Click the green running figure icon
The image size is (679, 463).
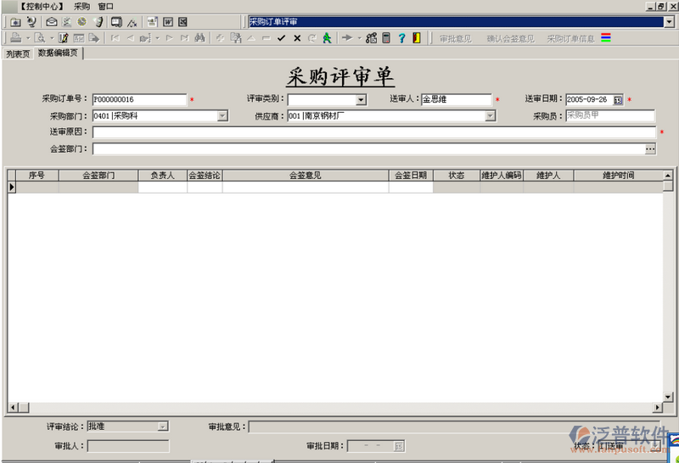327,38
